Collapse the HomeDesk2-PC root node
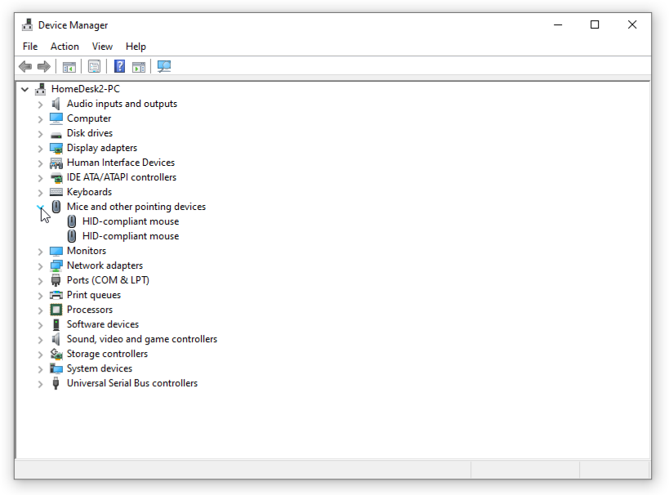 point(25,89)
